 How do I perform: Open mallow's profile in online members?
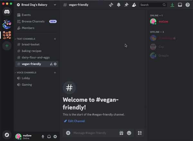pyautogui.click(x=170, y=22)
